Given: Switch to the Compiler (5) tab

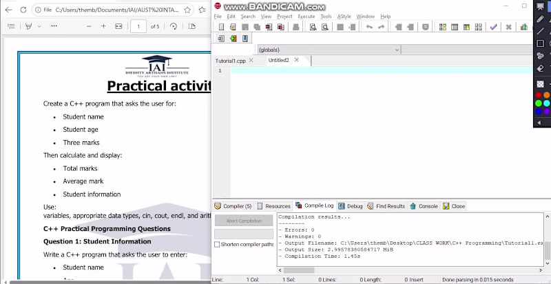Looking at the screenshot, I should 233,206.
